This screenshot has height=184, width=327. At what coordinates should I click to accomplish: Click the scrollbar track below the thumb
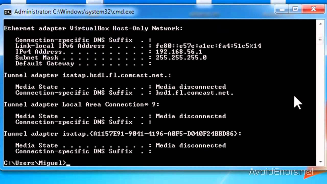[x=320, y=102]
